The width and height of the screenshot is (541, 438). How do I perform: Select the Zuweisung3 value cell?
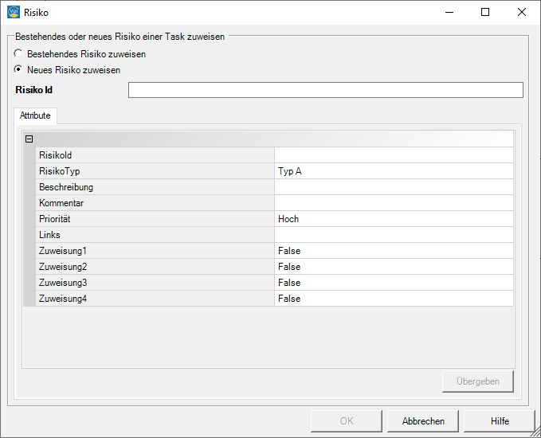point(394,283)
